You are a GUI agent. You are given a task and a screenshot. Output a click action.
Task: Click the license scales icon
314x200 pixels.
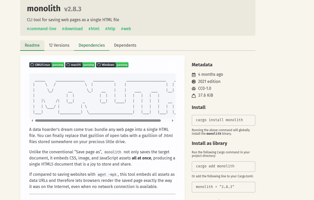(194, 89)
